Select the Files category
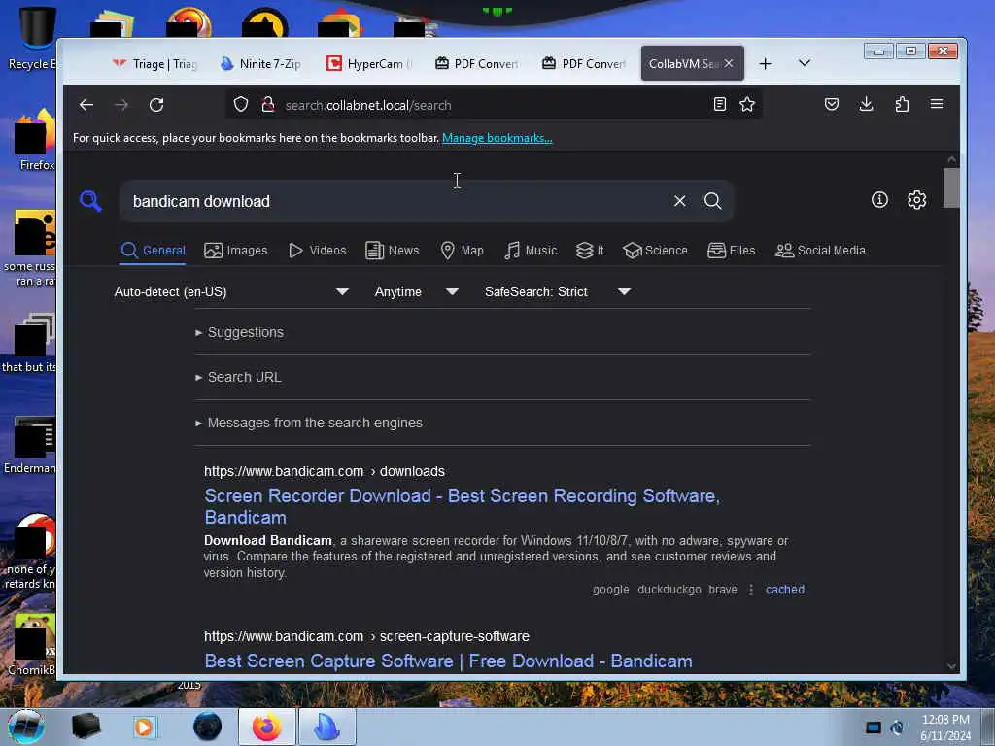The image size is (995, 746). [731, 250]
